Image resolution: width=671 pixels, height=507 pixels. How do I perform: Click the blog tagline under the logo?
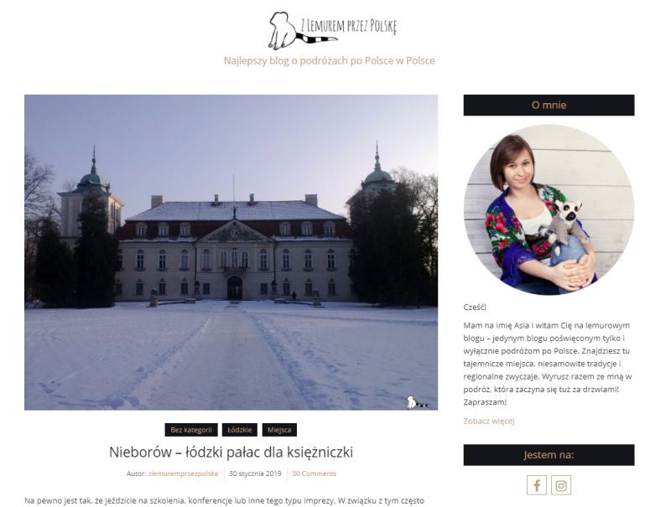point(329,60)
